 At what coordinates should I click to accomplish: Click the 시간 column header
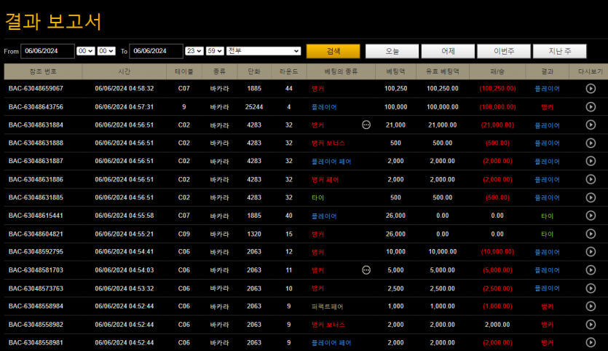[x=124, y=71]
